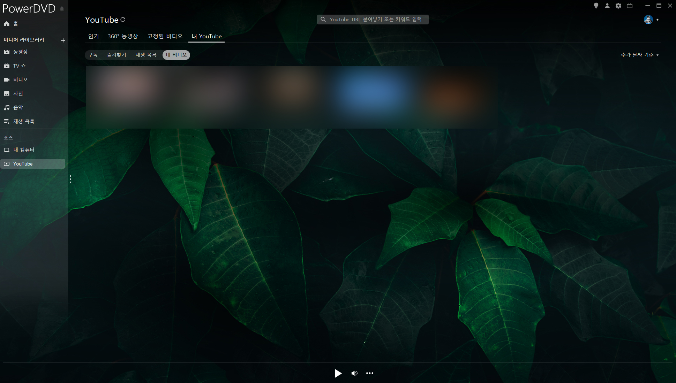Open 사진 (Photos) library
Image resolution: width=676 pixels, height=383 pixels.
(13, 94)
